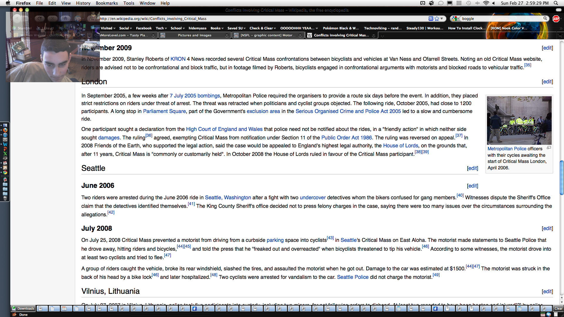Open the Google search engine dropdown

point(455,18)
